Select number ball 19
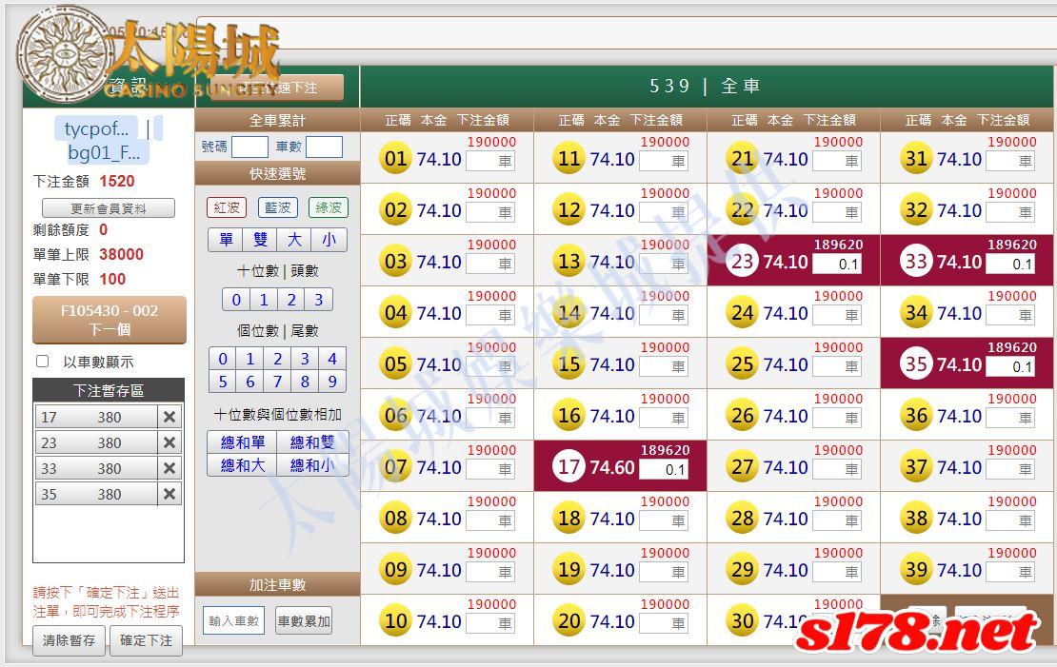 pyautogui.click(x=568, y=569)
